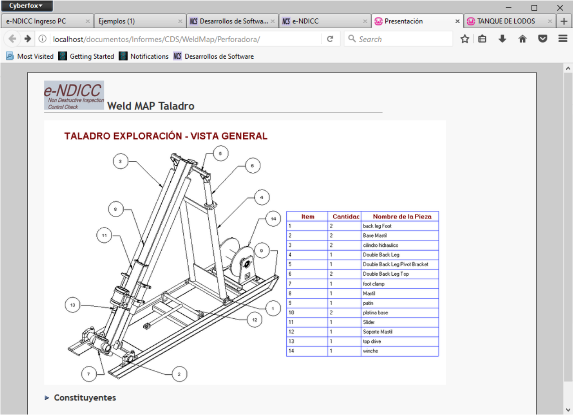Viewport: 573px width, 415px height.
Task: Open the Pocket icon in toolbar
Action: (543, 39)
